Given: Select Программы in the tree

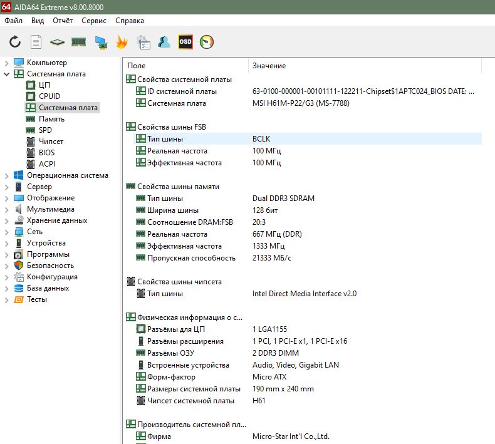Looking at the screenshot, I should click(48, 254).
